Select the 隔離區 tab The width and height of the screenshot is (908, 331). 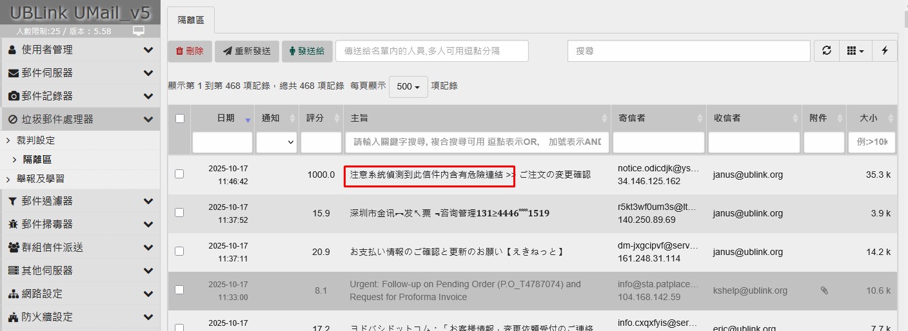pyautogui.click(x=191, y=20)
